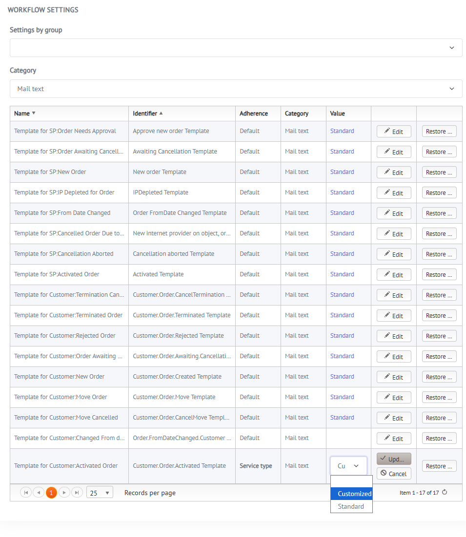Viewport: 466px width, 537px height.
Task: Cancel editing the Activated Order row
Action: point(394,473)
